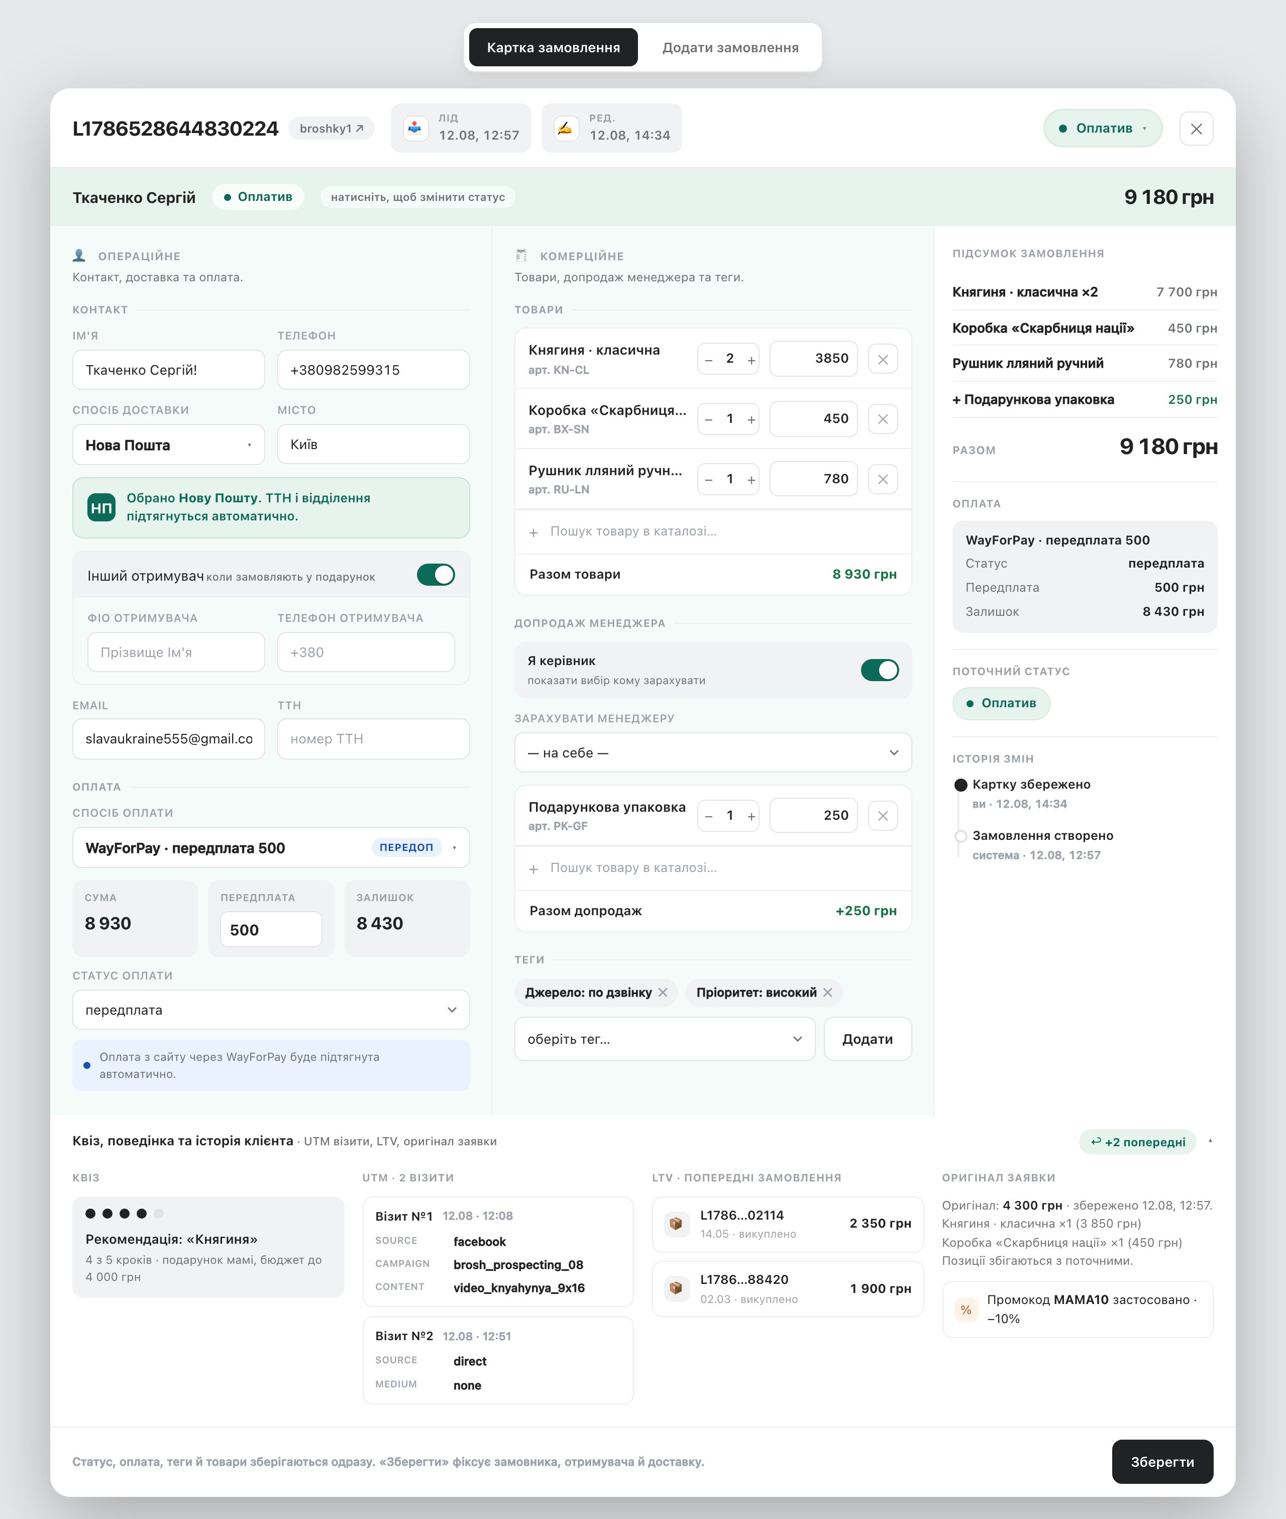
Task: Open WayForPay payment method dropdown
Action: (x=270, y=847)
